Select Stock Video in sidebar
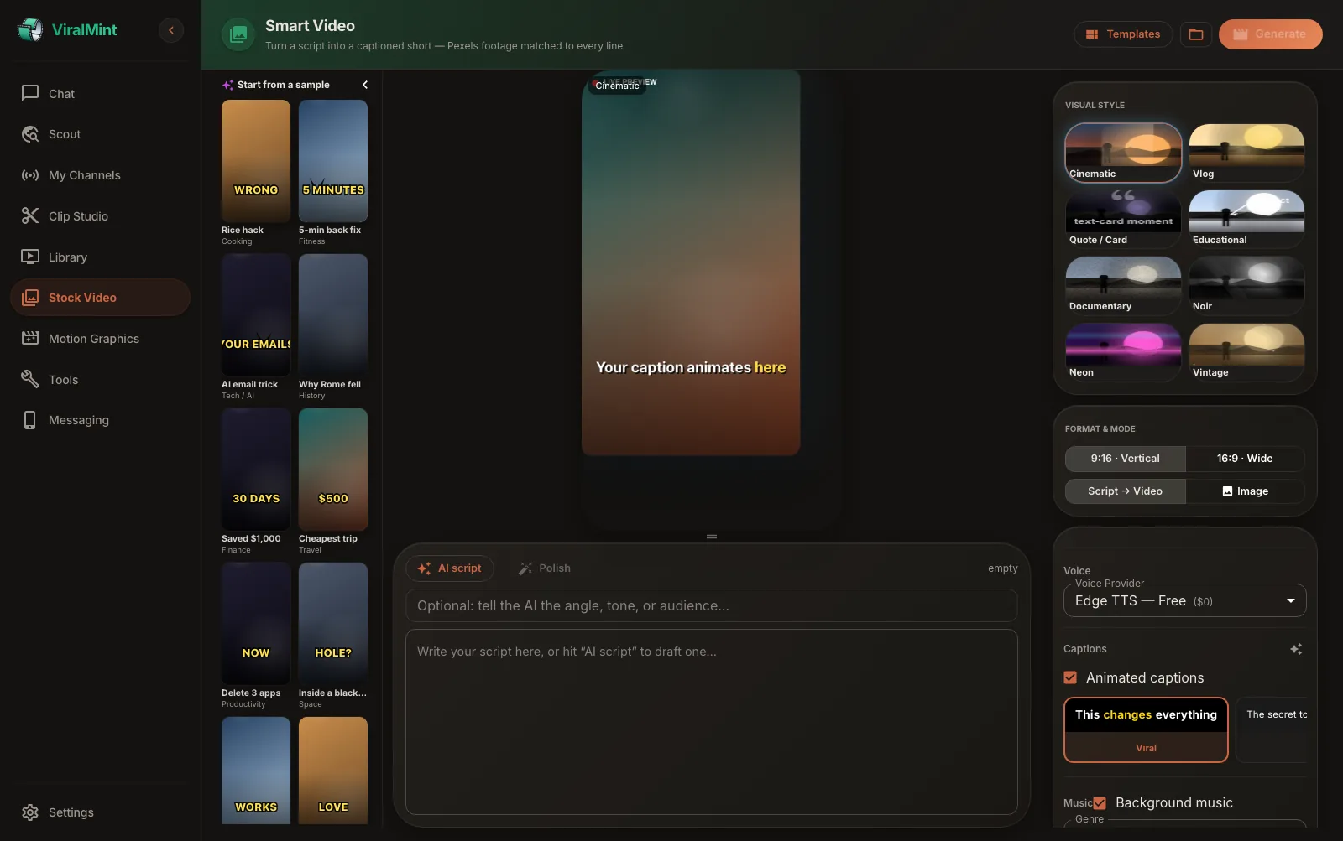This screenshot has height=841, width=1343. (100, 298)
